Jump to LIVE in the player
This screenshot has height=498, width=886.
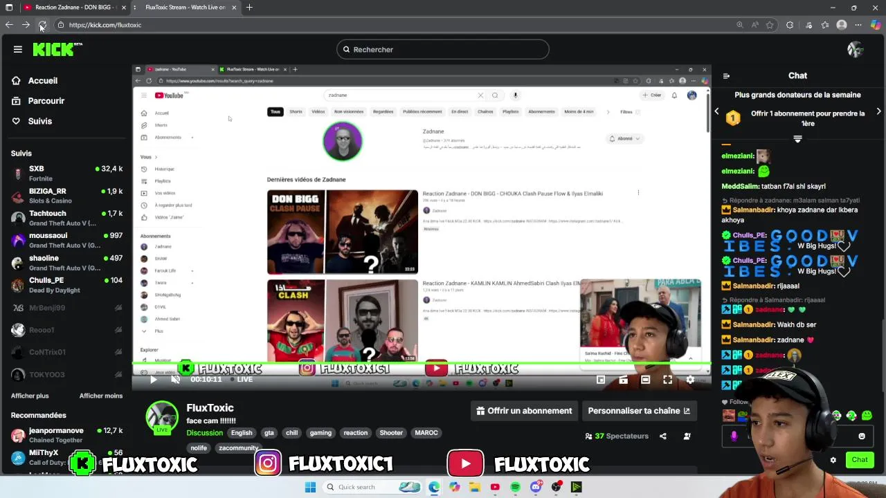[x=242, y=380]
